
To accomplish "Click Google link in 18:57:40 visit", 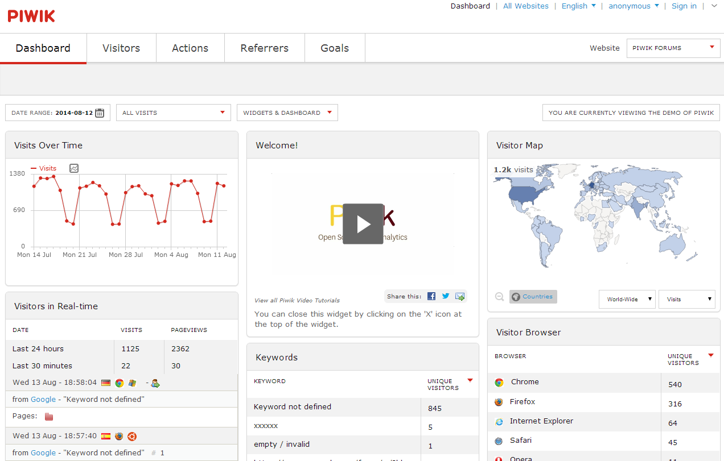I will coord(43,452).
